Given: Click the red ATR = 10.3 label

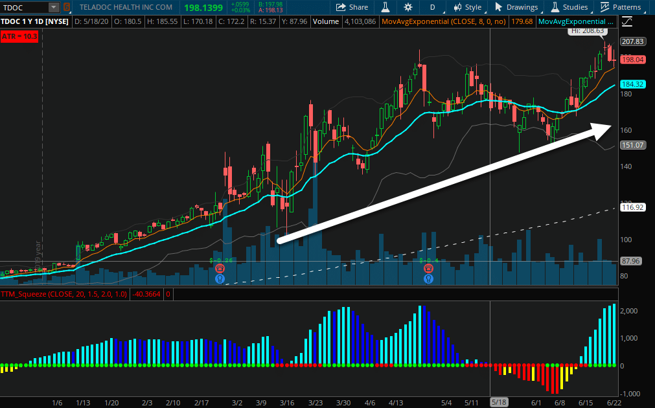Looking at the screenshot, I should tap(19, 36).
